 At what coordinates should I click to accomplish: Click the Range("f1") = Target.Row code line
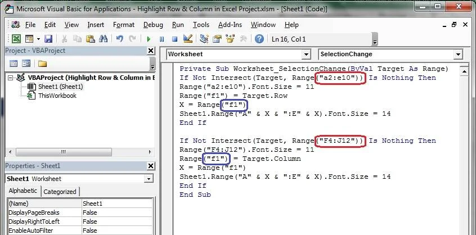click(233, 96)
